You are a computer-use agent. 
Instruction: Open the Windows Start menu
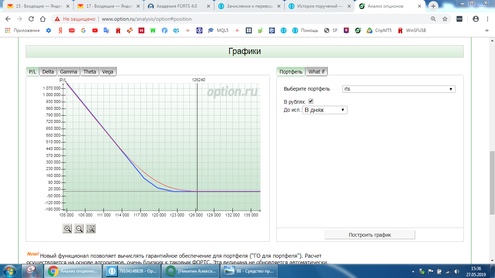[x=10, y=271]
